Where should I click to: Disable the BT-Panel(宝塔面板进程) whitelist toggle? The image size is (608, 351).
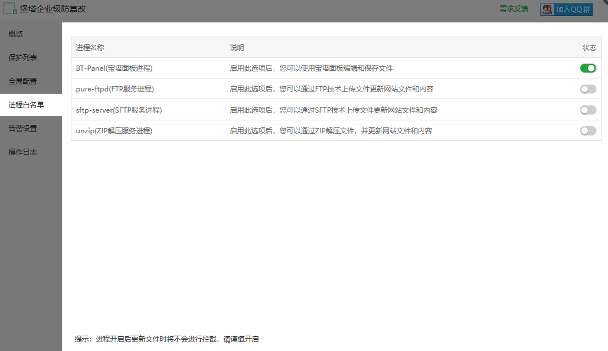click(x=587, y=68)
